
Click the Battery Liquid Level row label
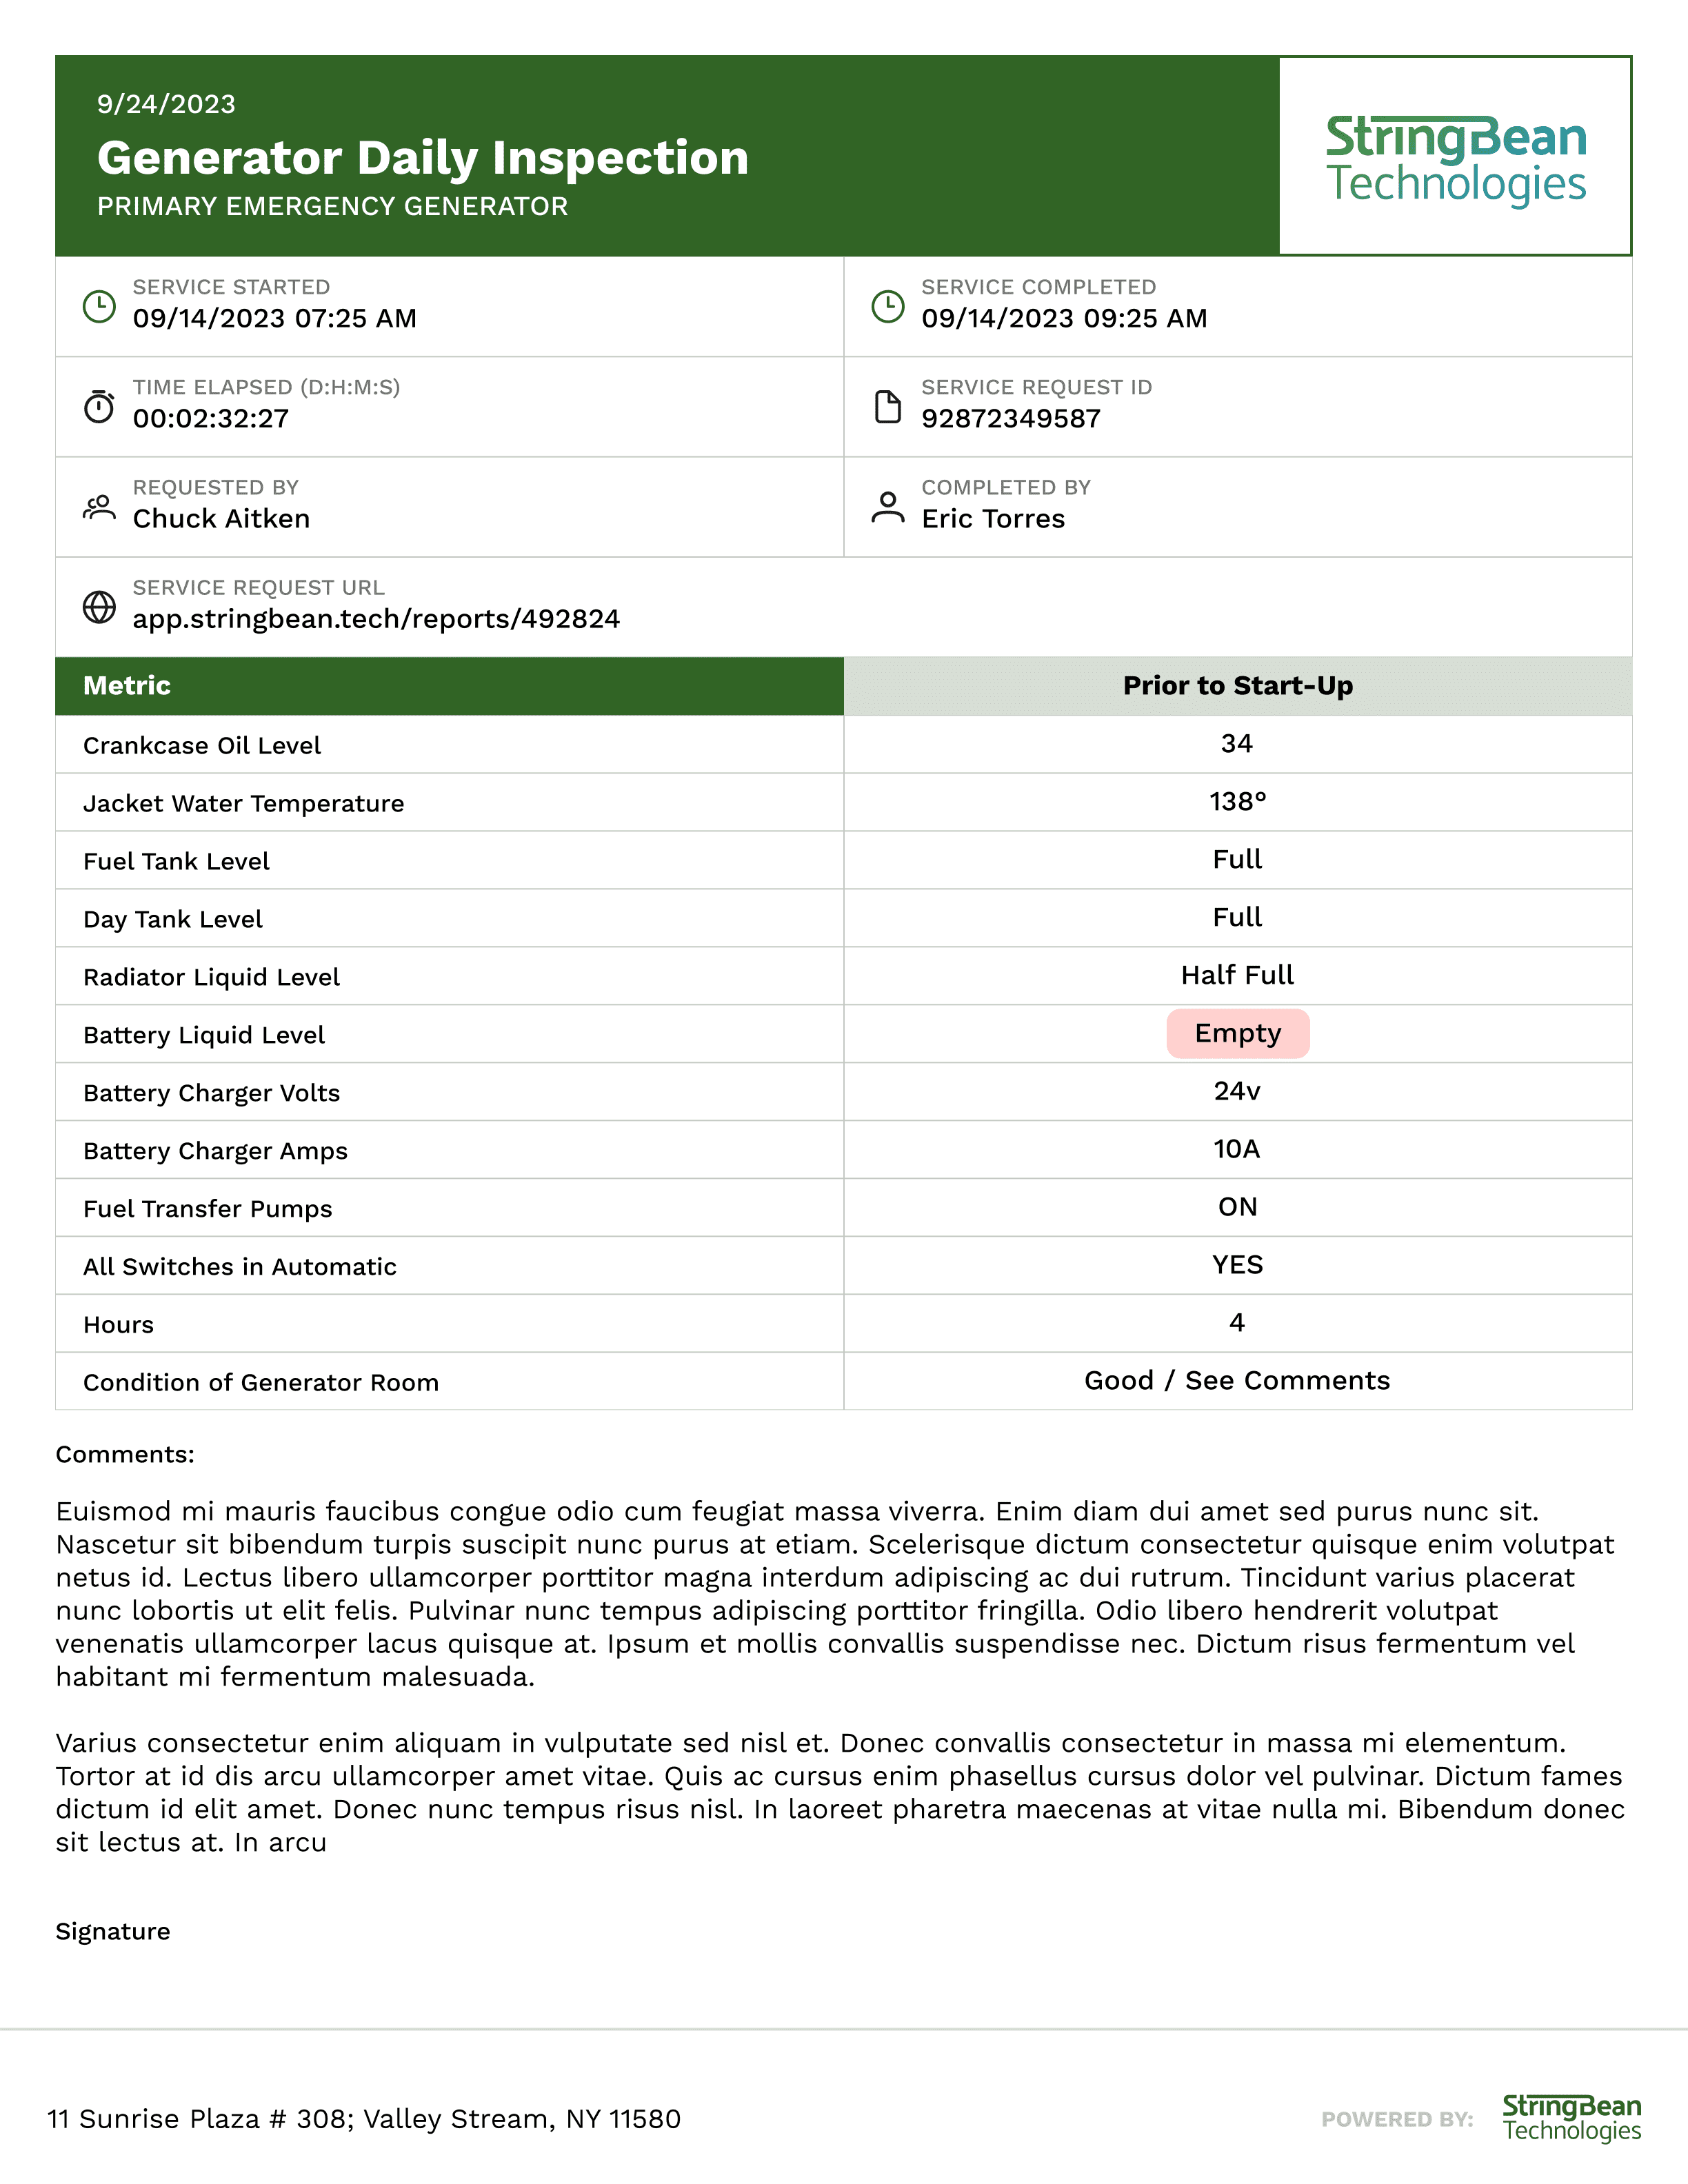pos(204,1035)
